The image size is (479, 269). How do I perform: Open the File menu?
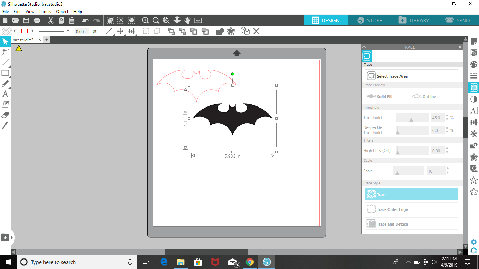(x=6, y=12)
